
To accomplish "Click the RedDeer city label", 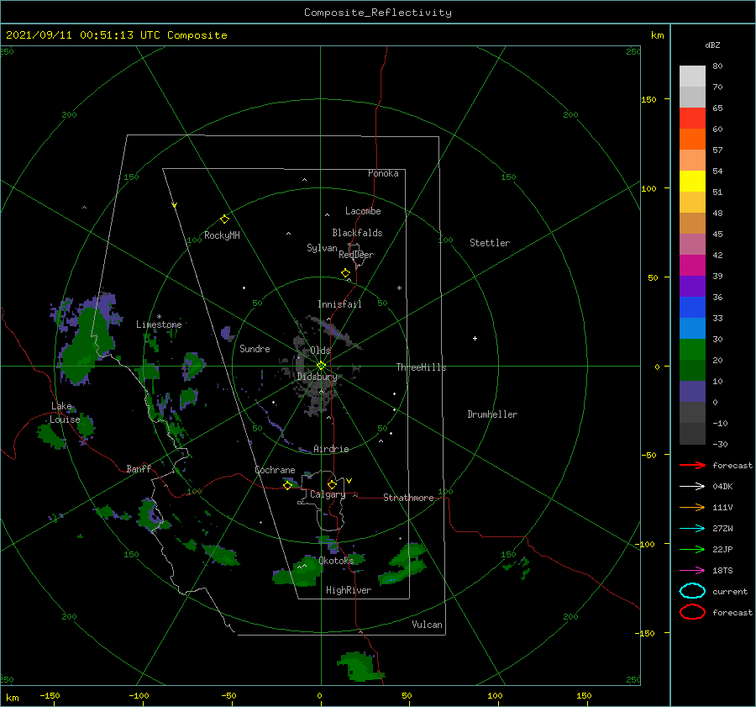I will (356, 255).
